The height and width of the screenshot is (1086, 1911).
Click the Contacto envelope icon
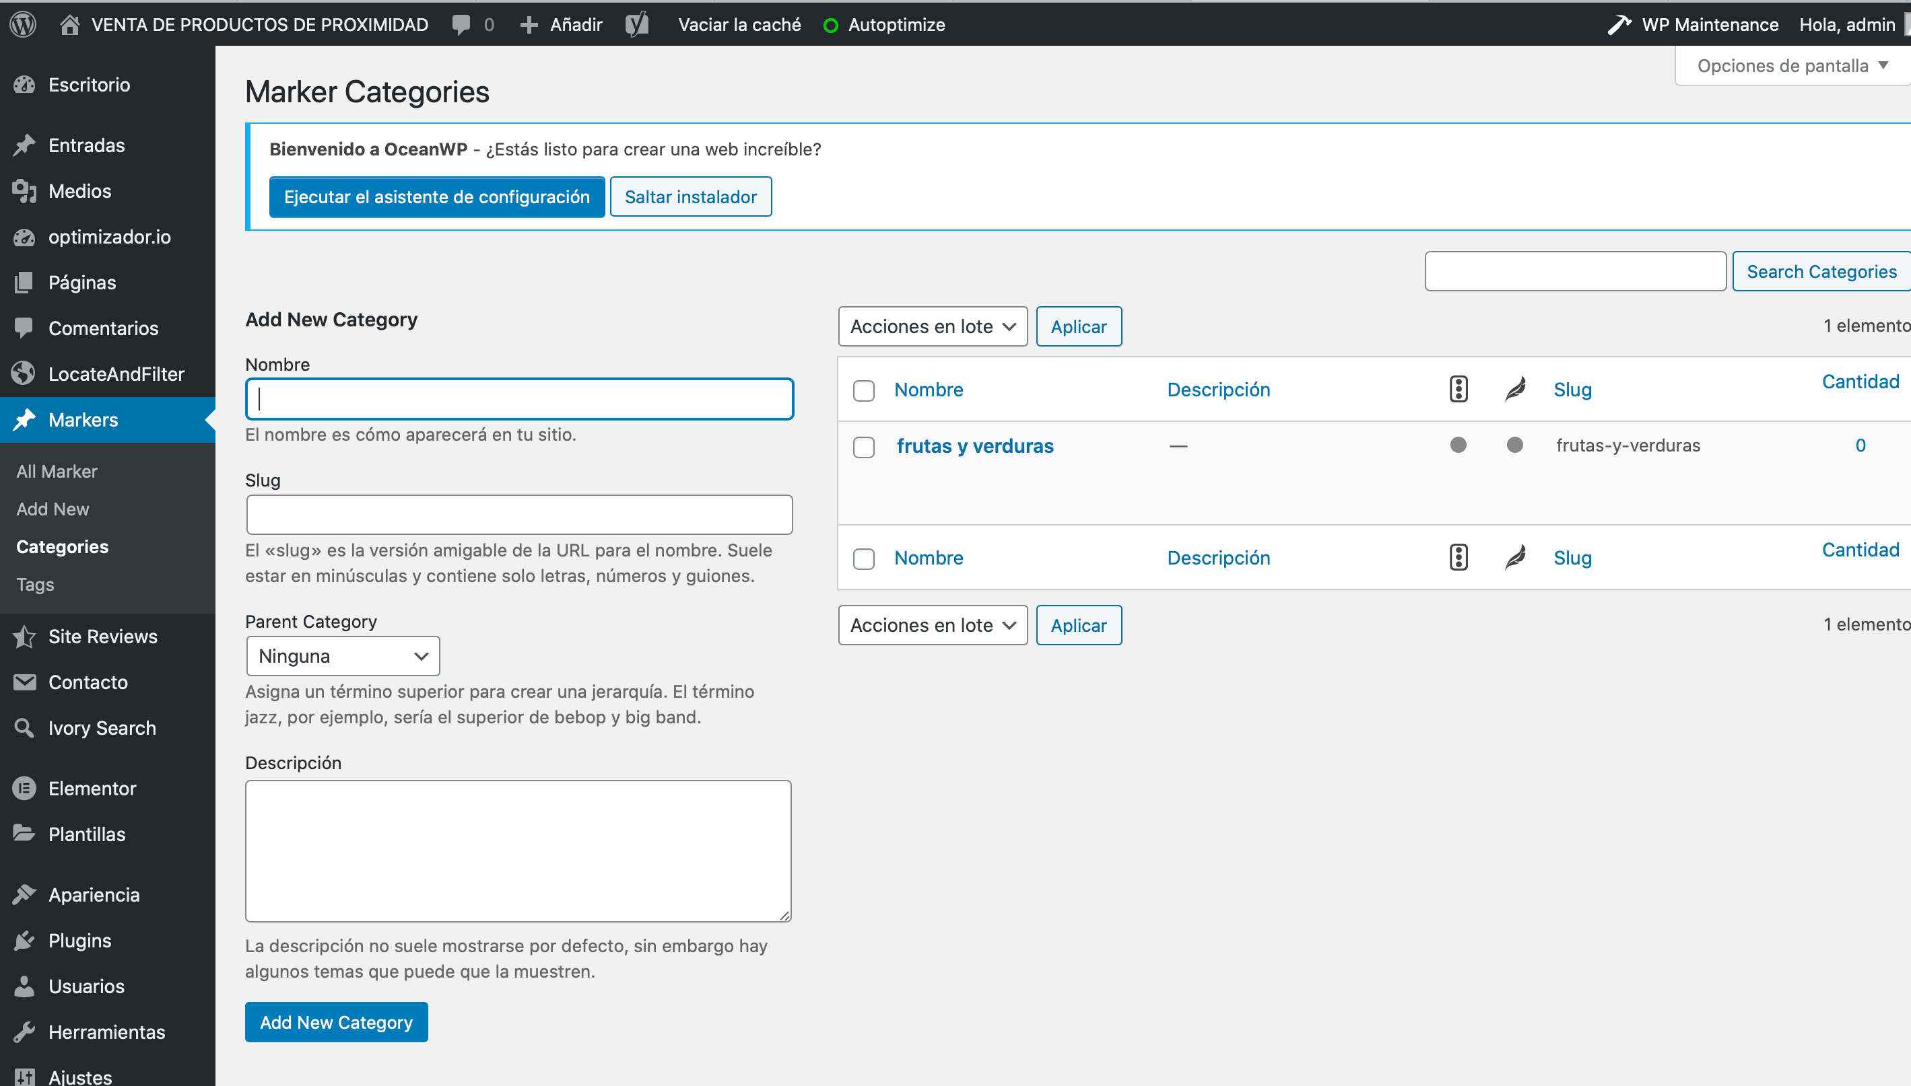pyautogui.click(x=25, y=682)
